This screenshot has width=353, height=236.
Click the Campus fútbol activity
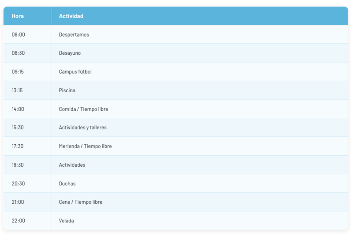[75, 72]
